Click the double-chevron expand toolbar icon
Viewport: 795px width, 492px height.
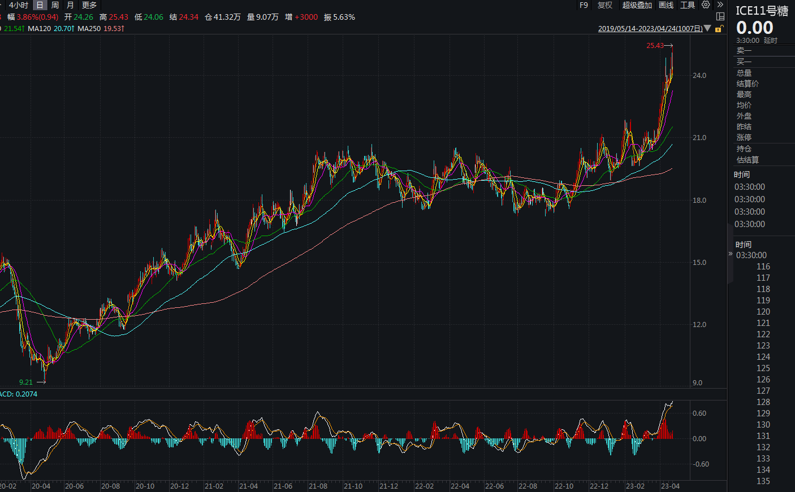(x=720, y=5)
